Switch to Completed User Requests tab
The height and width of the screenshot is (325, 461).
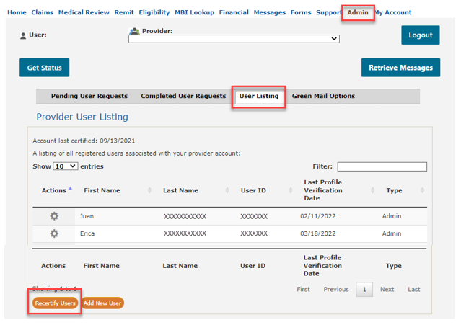coord(183,96)
